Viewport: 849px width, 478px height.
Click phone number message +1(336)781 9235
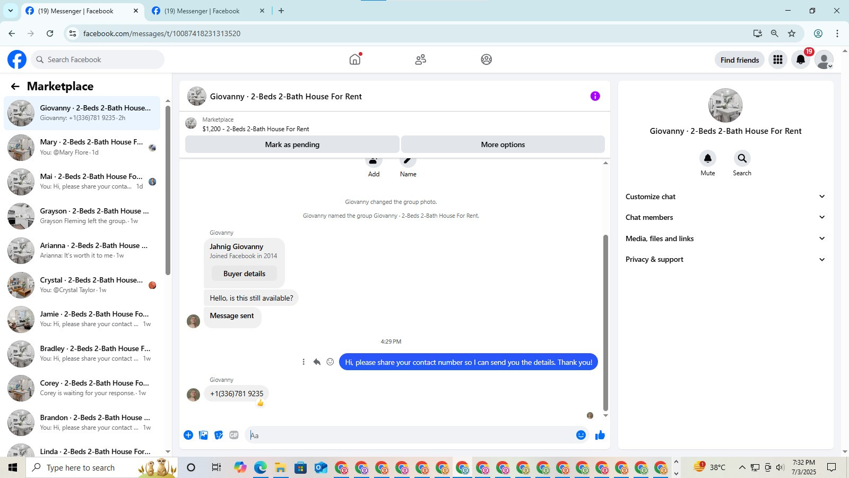[x=237, y=394]
